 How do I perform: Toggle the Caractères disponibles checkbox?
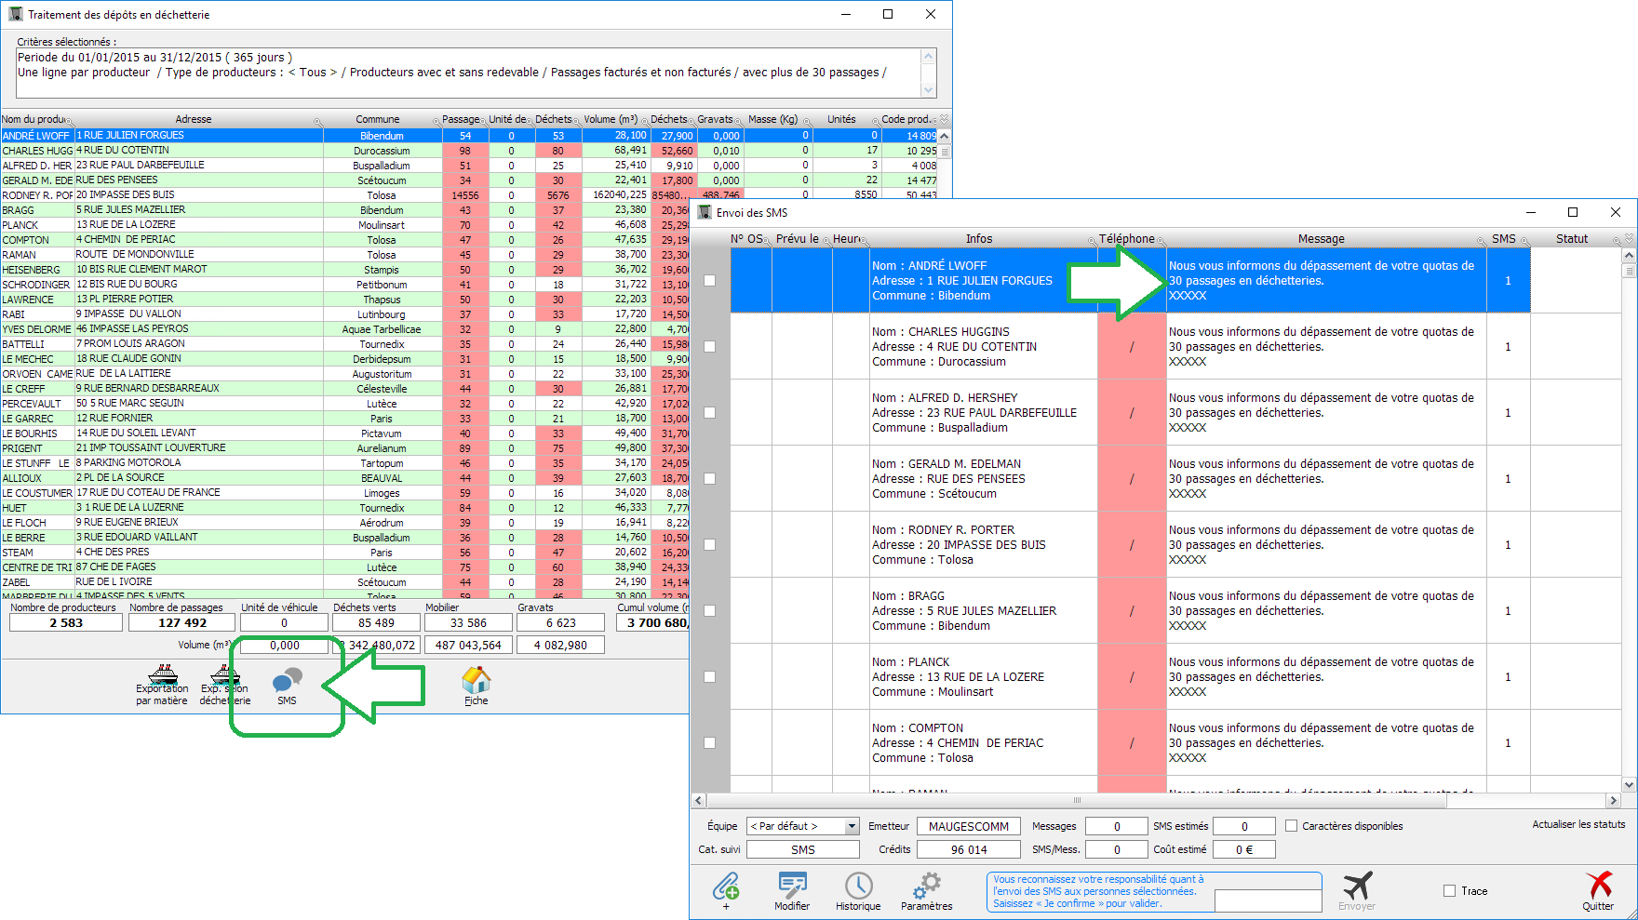(x=1291, y=826)
